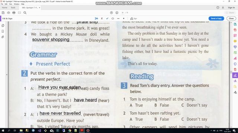
Task: Click the upload to cloud icon
Action: (x=9, y=13)
